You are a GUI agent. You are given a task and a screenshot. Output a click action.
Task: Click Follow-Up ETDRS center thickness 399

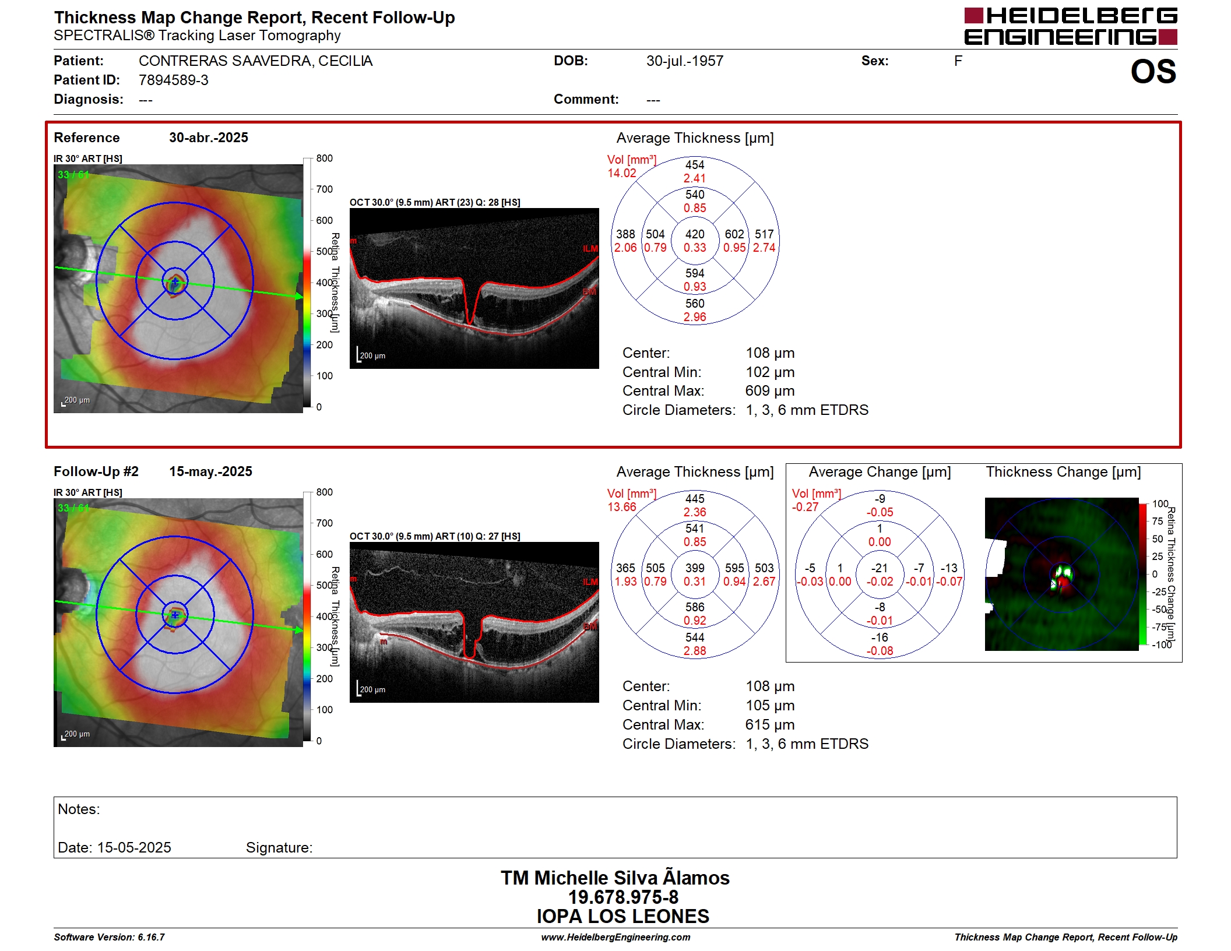[x=695, y=568]
